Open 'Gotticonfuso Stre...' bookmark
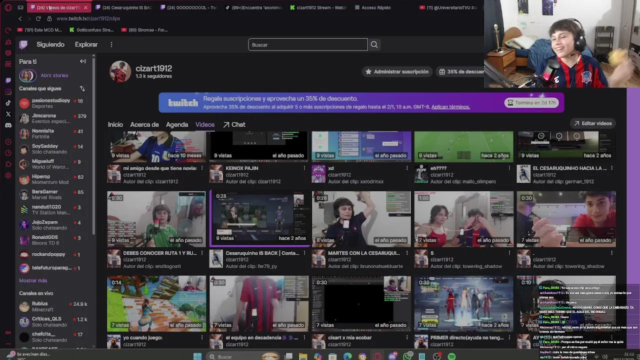The height and width of the screenshot is (360, 640). [x=91, y=30]
